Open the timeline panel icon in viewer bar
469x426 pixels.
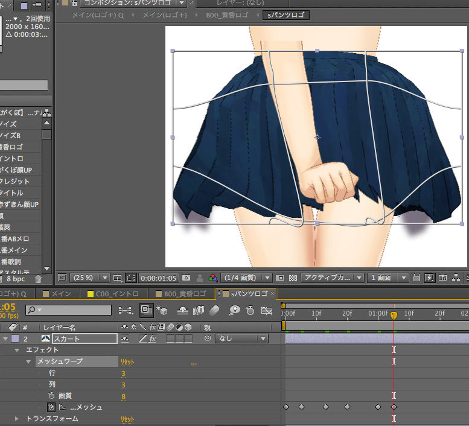[442, 278]
